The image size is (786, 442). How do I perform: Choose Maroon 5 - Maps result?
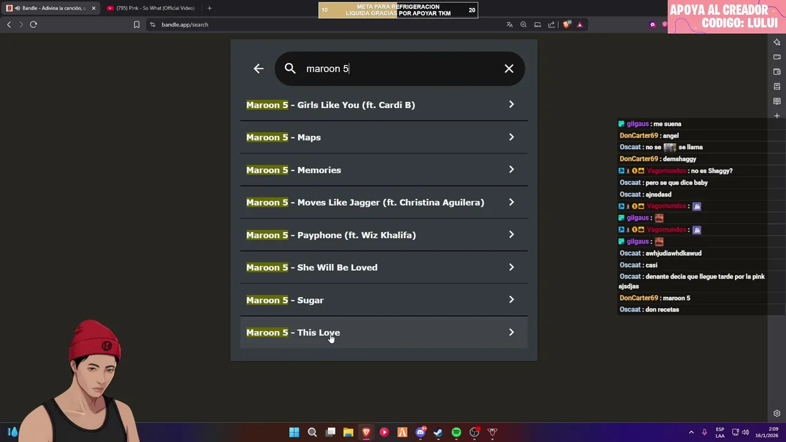coord(384,138)
